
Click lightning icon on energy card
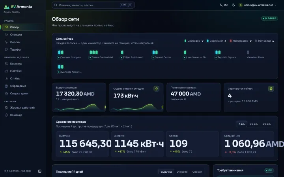(156, 88)
